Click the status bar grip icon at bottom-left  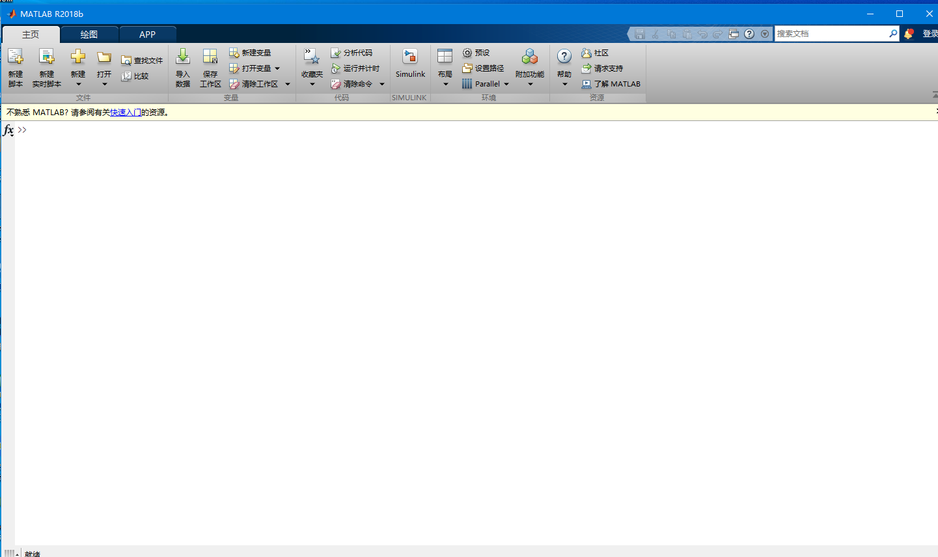[11, 554]
